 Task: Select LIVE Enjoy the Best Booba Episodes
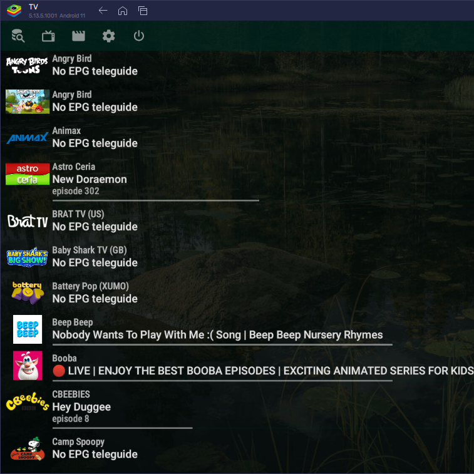[263, 371]
